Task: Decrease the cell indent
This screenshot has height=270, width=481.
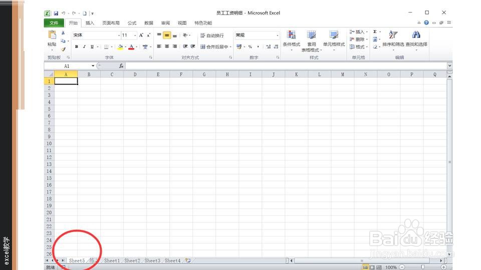Action: (x=185, y=46)
